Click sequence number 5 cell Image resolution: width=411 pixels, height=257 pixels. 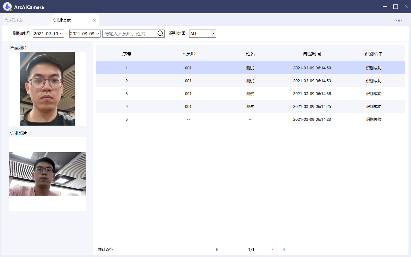[x=127, y=119]
